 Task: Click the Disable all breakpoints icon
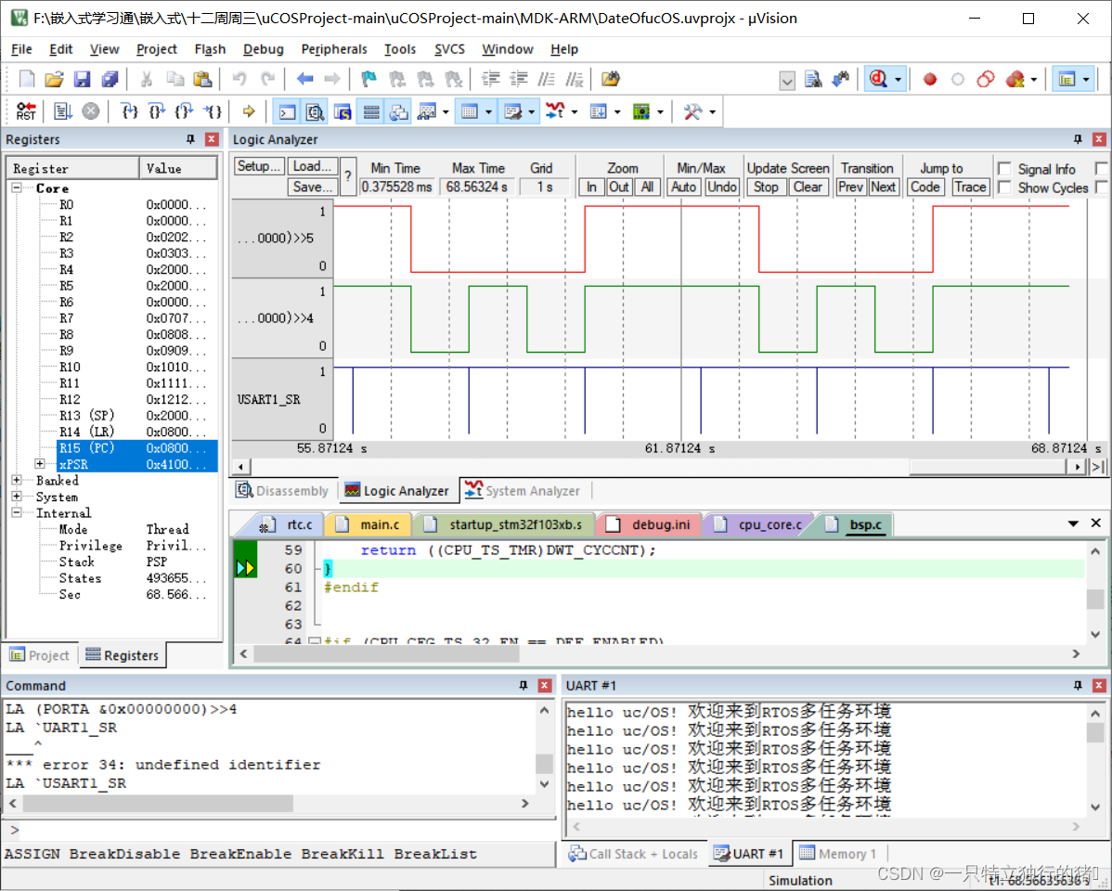986,80
